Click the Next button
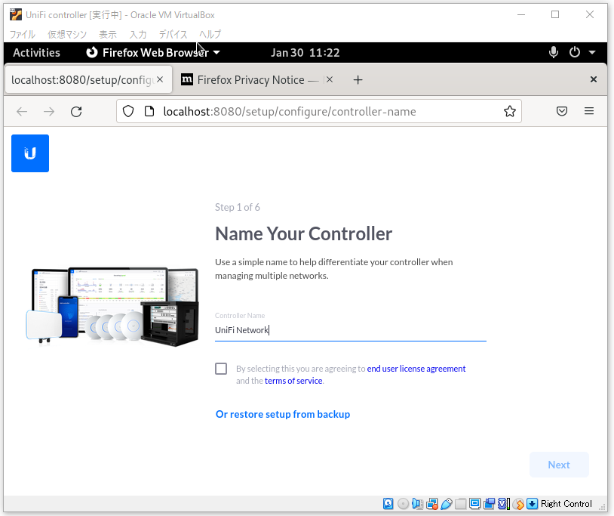The height and width of the screenshot is (516, 614). [559, 465]
